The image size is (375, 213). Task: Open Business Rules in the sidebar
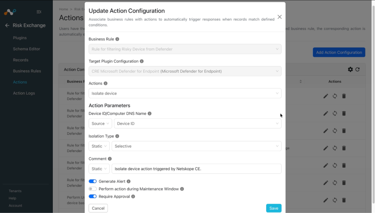(x=27, y=71)
